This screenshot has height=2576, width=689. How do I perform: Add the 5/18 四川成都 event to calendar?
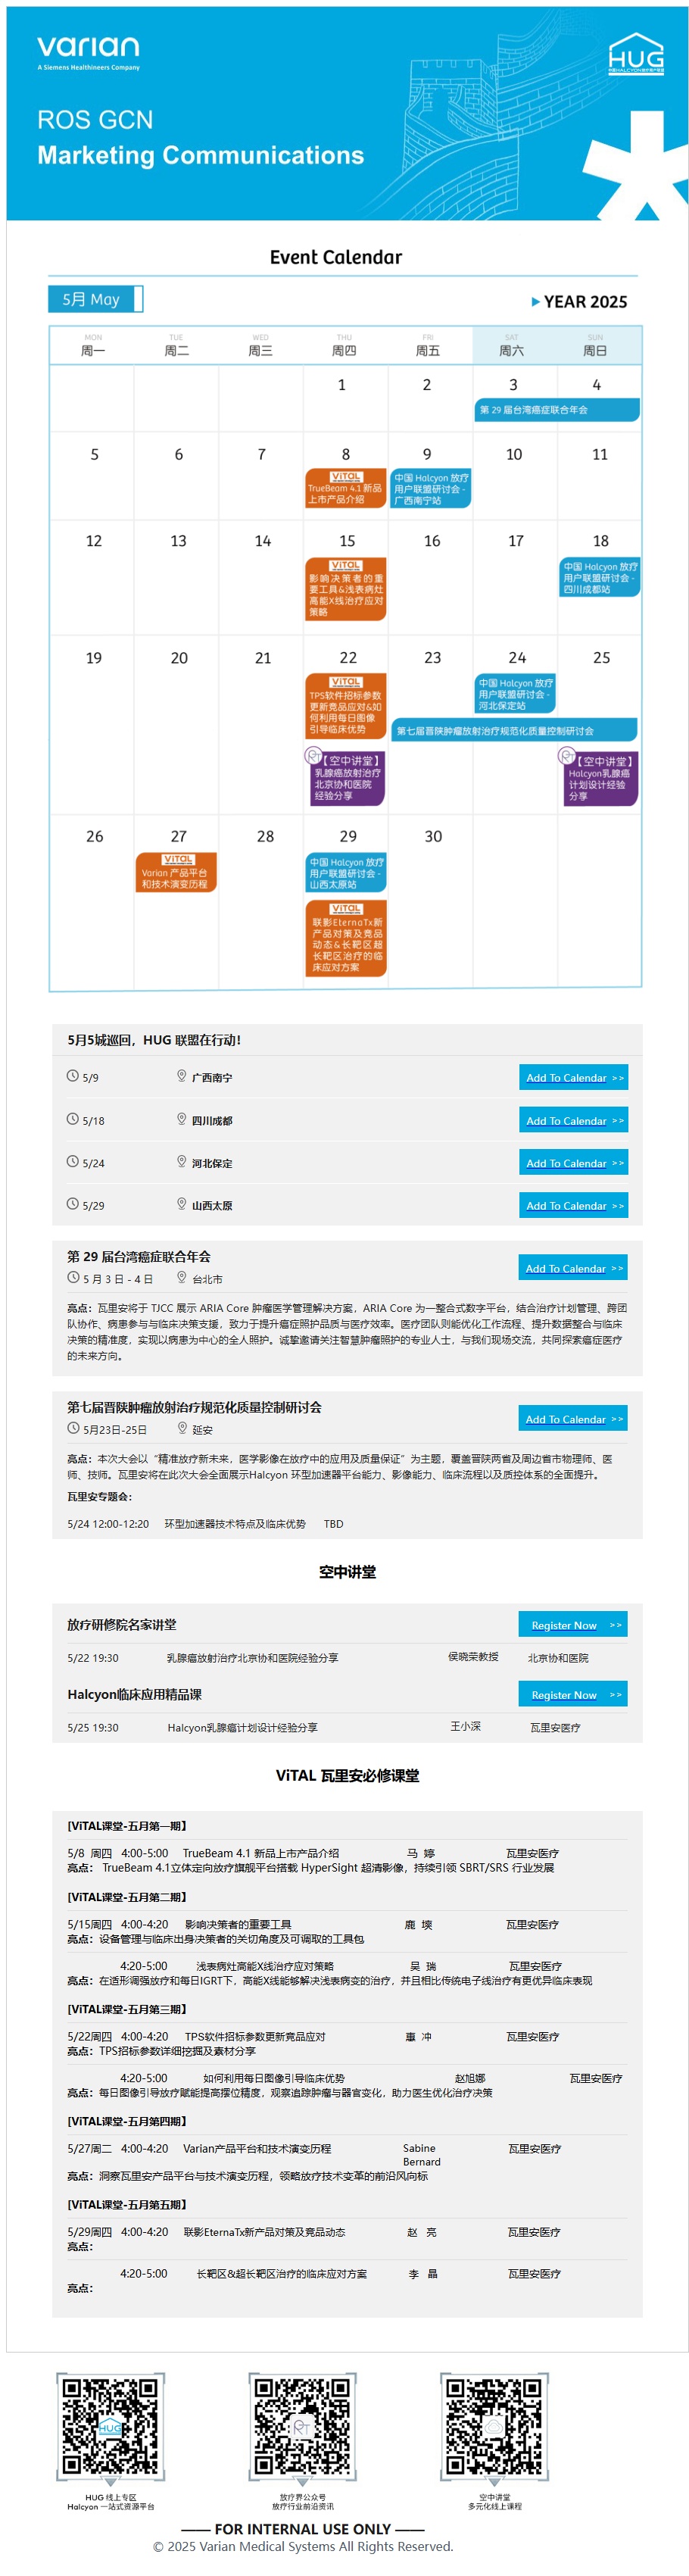pos(573,1120)
